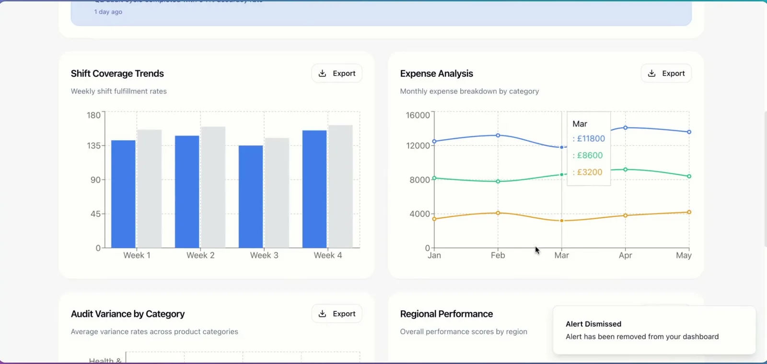Click the Week 1 gray bar
This screenshot has height=364, width=767.
[150, 189]
